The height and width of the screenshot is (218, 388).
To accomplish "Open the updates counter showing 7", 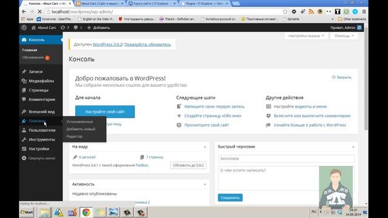I will [65, 28].
